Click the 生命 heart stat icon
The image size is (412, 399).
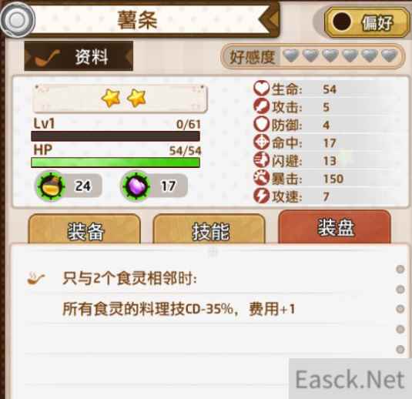(261, 89)
